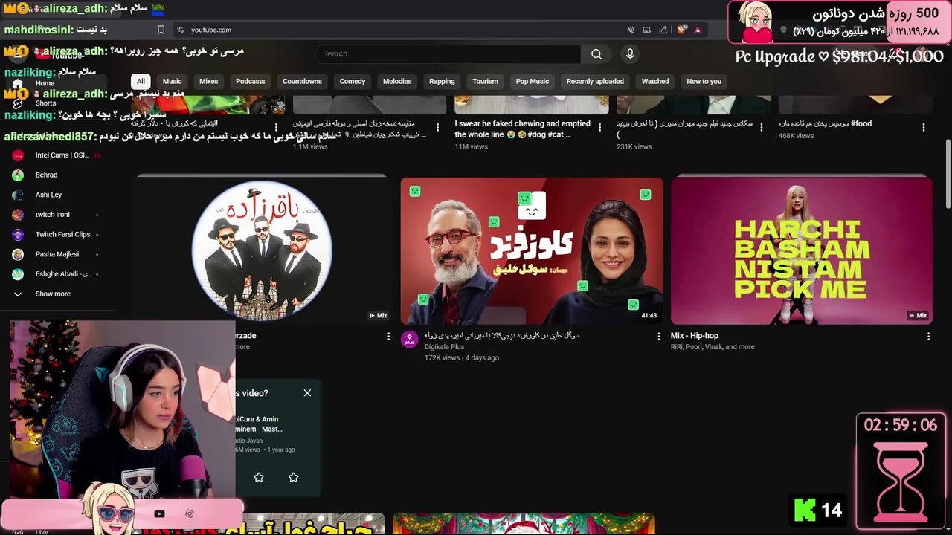Image resolution: width=952 pixels, height=535 pixels.
Task: Open Behrad channel avatar in sidebar
Action: [x=18, y=175]
